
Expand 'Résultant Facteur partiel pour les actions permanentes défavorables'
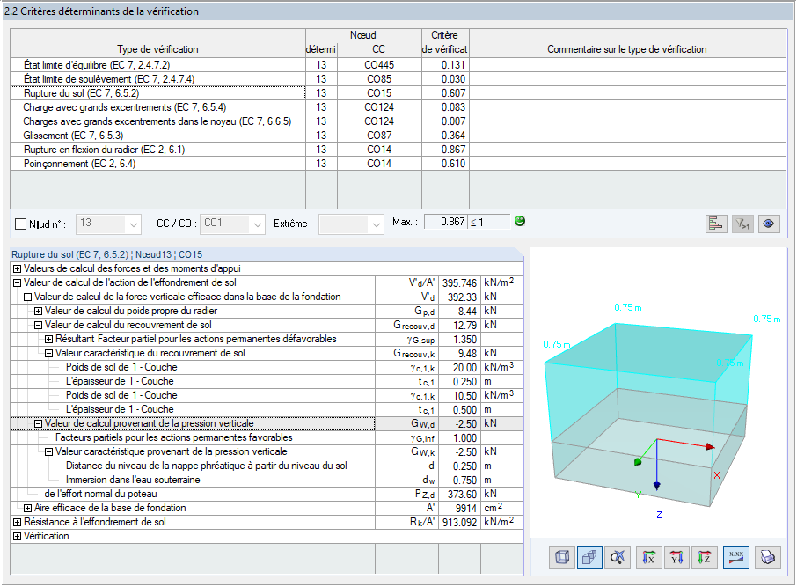(48, 340)
